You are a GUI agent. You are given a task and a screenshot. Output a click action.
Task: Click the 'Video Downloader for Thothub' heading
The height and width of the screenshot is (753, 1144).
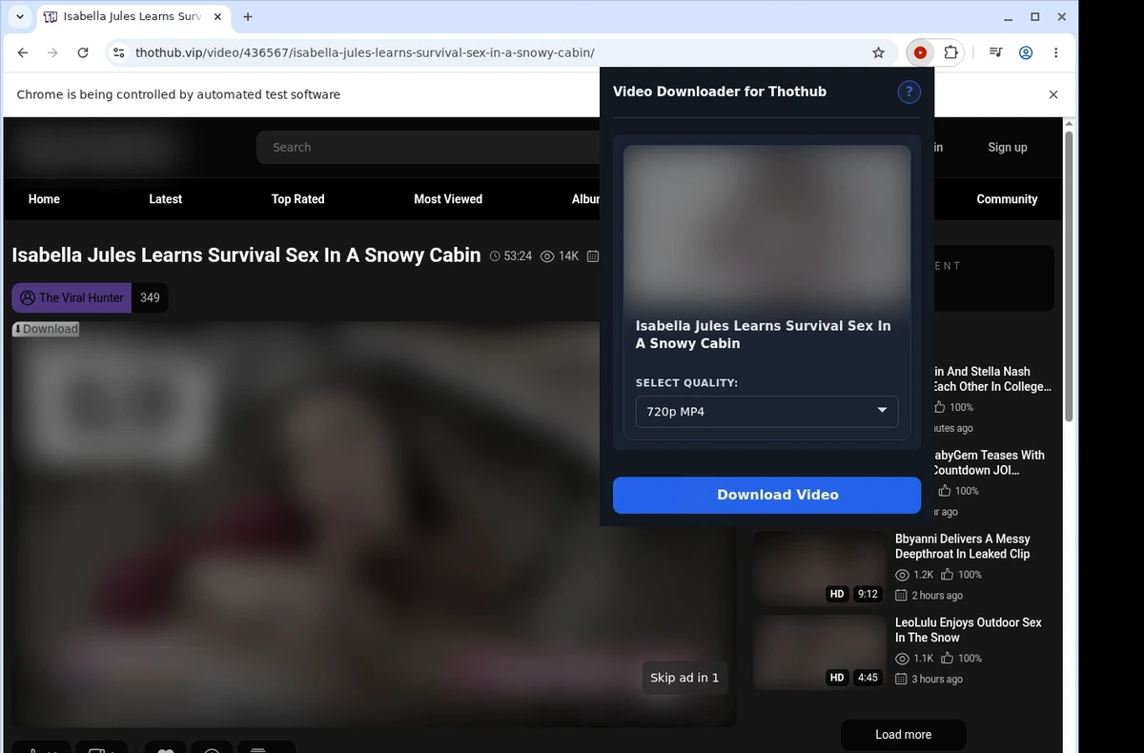720,92
